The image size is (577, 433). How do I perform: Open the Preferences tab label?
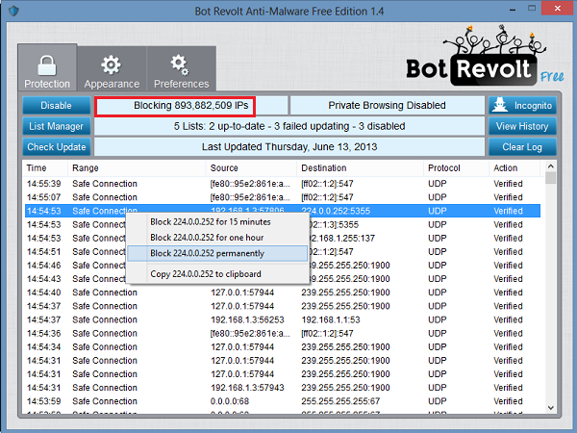tap(181, 84)
